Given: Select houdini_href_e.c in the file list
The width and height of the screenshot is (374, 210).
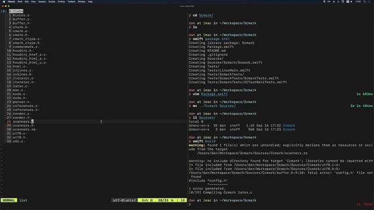Looking at the screenshot, I should (x=29, y=54).
